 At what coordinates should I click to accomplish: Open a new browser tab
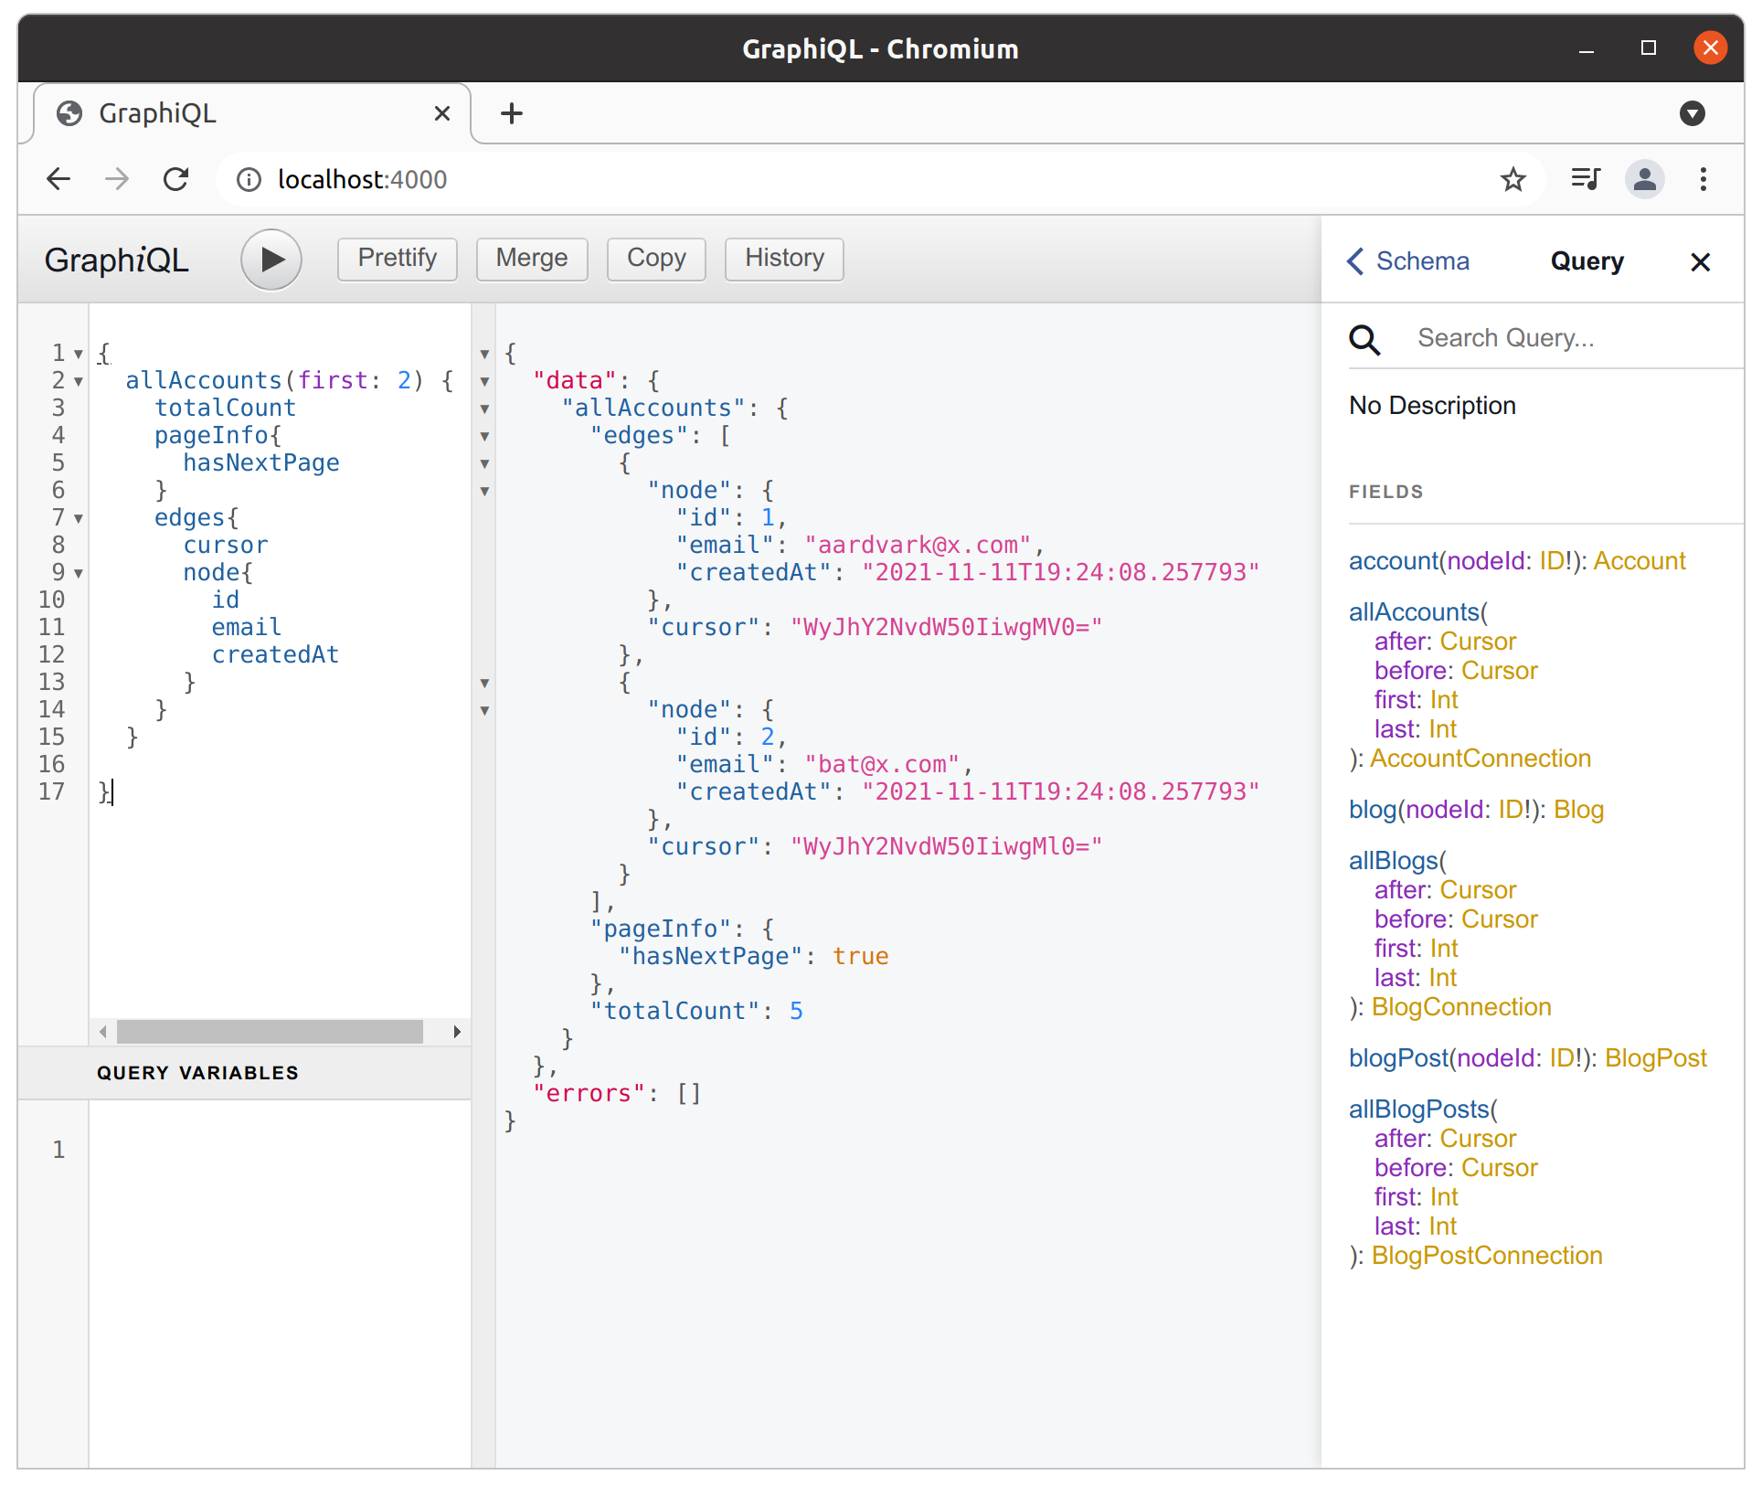[x=512, y=113]
